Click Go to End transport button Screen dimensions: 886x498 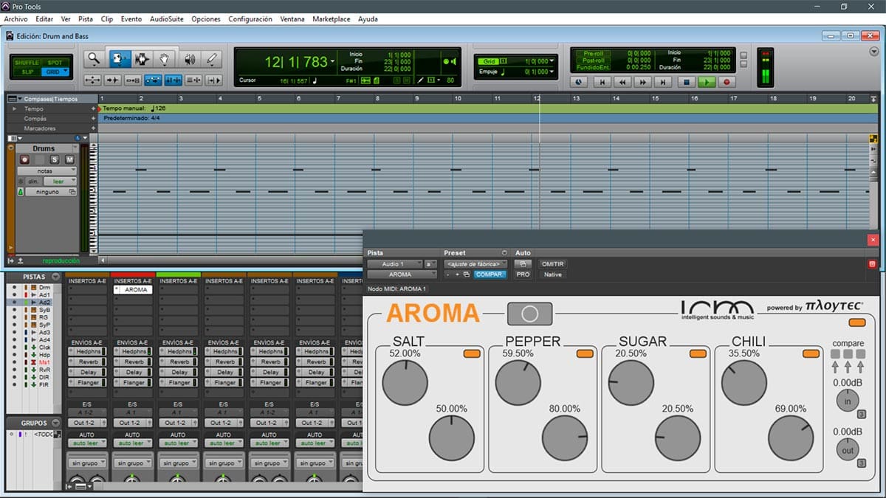click(664, 83)
